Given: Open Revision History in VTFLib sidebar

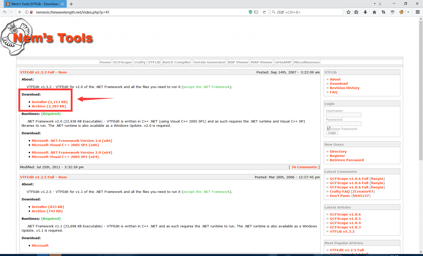Looking at the screenshot, I should 345,88.
